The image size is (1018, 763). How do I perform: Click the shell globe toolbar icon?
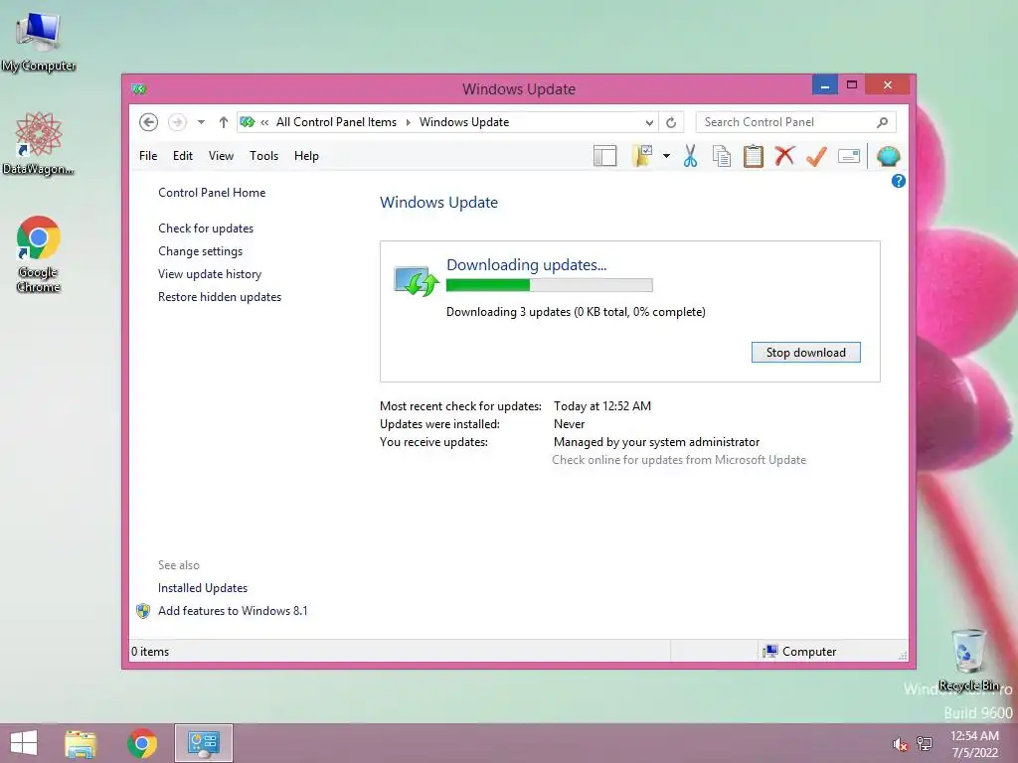click(x=888, y=156)
